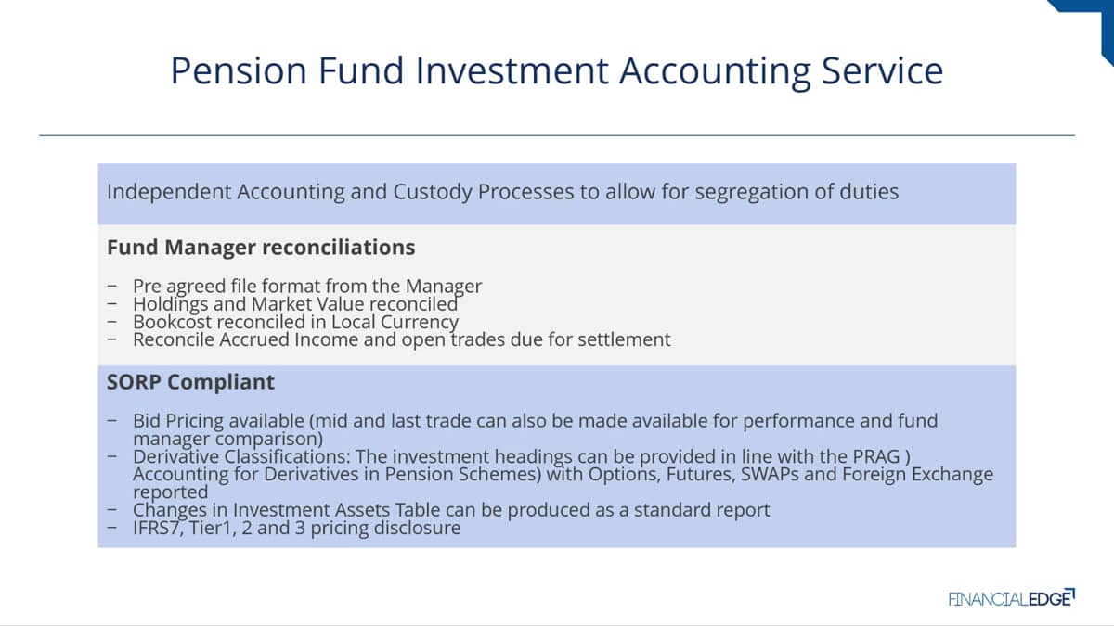Select the Holdings and Market Value reconciled line
The image size is (1114, 626).
(295, 304)
